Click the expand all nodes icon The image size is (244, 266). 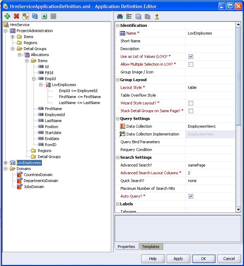(44, 16)
